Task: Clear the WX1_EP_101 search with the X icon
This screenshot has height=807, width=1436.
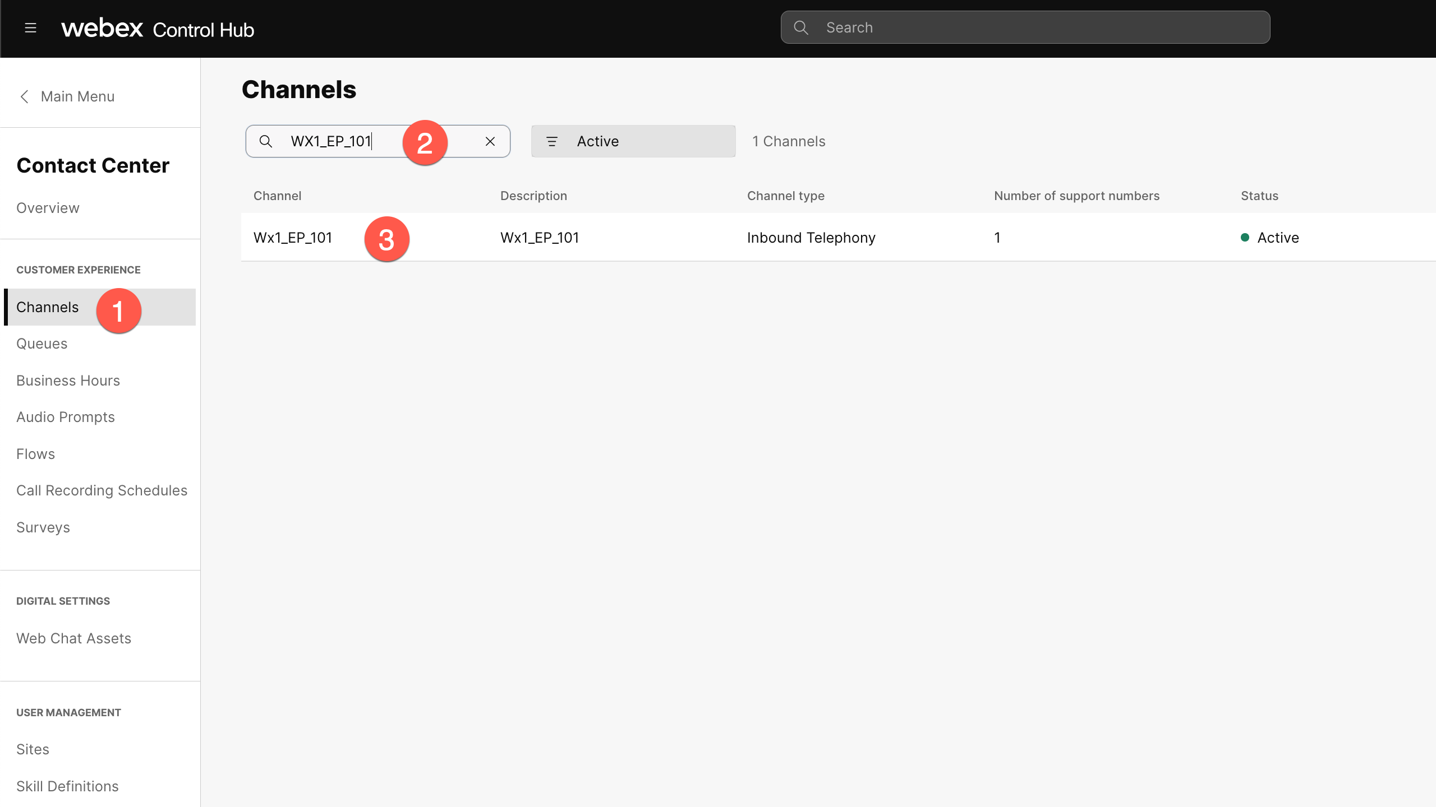Action: pyautogui.click(x=490, y=141)
